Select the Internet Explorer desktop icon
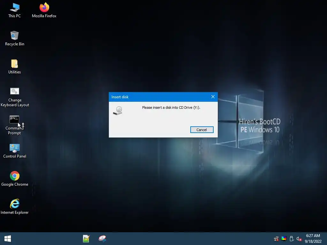327x245 pixels. click(x=15, y=207)
